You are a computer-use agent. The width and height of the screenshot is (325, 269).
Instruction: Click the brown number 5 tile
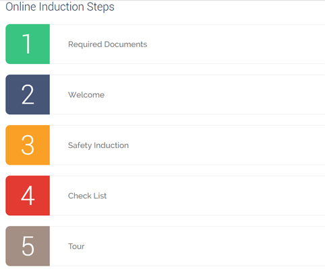tap(28, 246)
